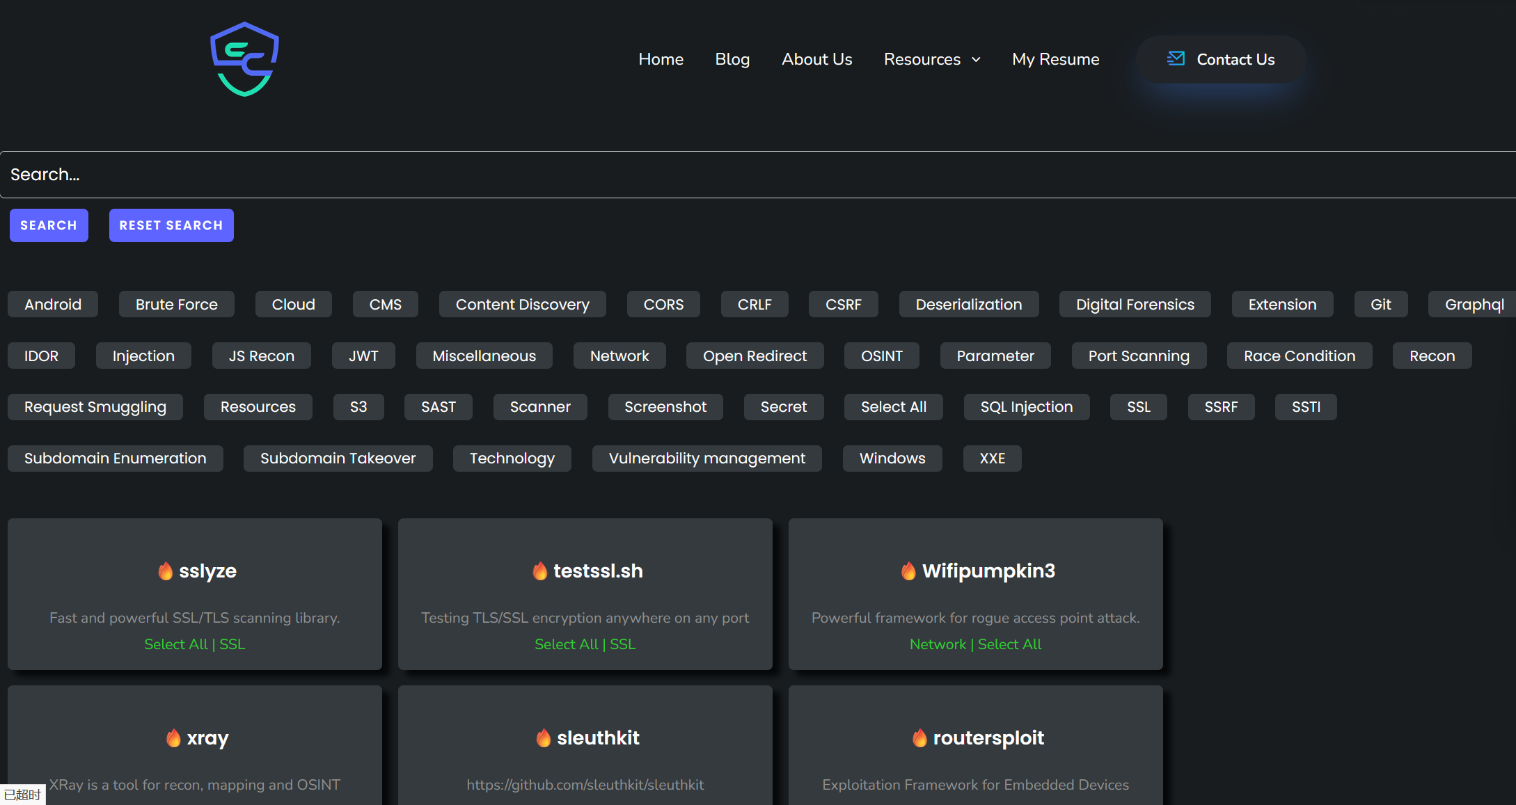Filter by Miscellaneous tag
This screenshot has width=1516, height=805.
click(x=484, y=356)
